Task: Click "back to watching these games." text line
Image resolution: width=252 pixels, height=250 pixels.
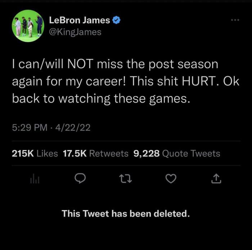Action: (100, 98)
